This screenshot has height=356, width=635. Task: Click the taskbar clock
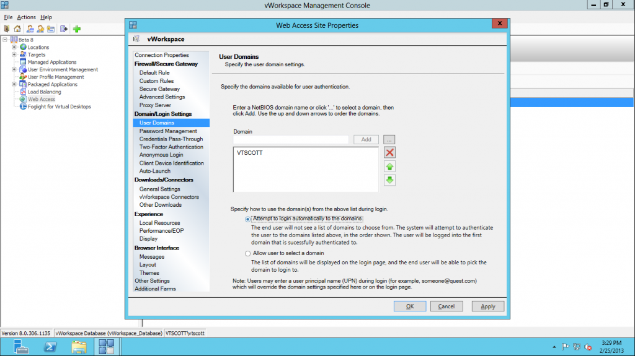click(611, 347)
